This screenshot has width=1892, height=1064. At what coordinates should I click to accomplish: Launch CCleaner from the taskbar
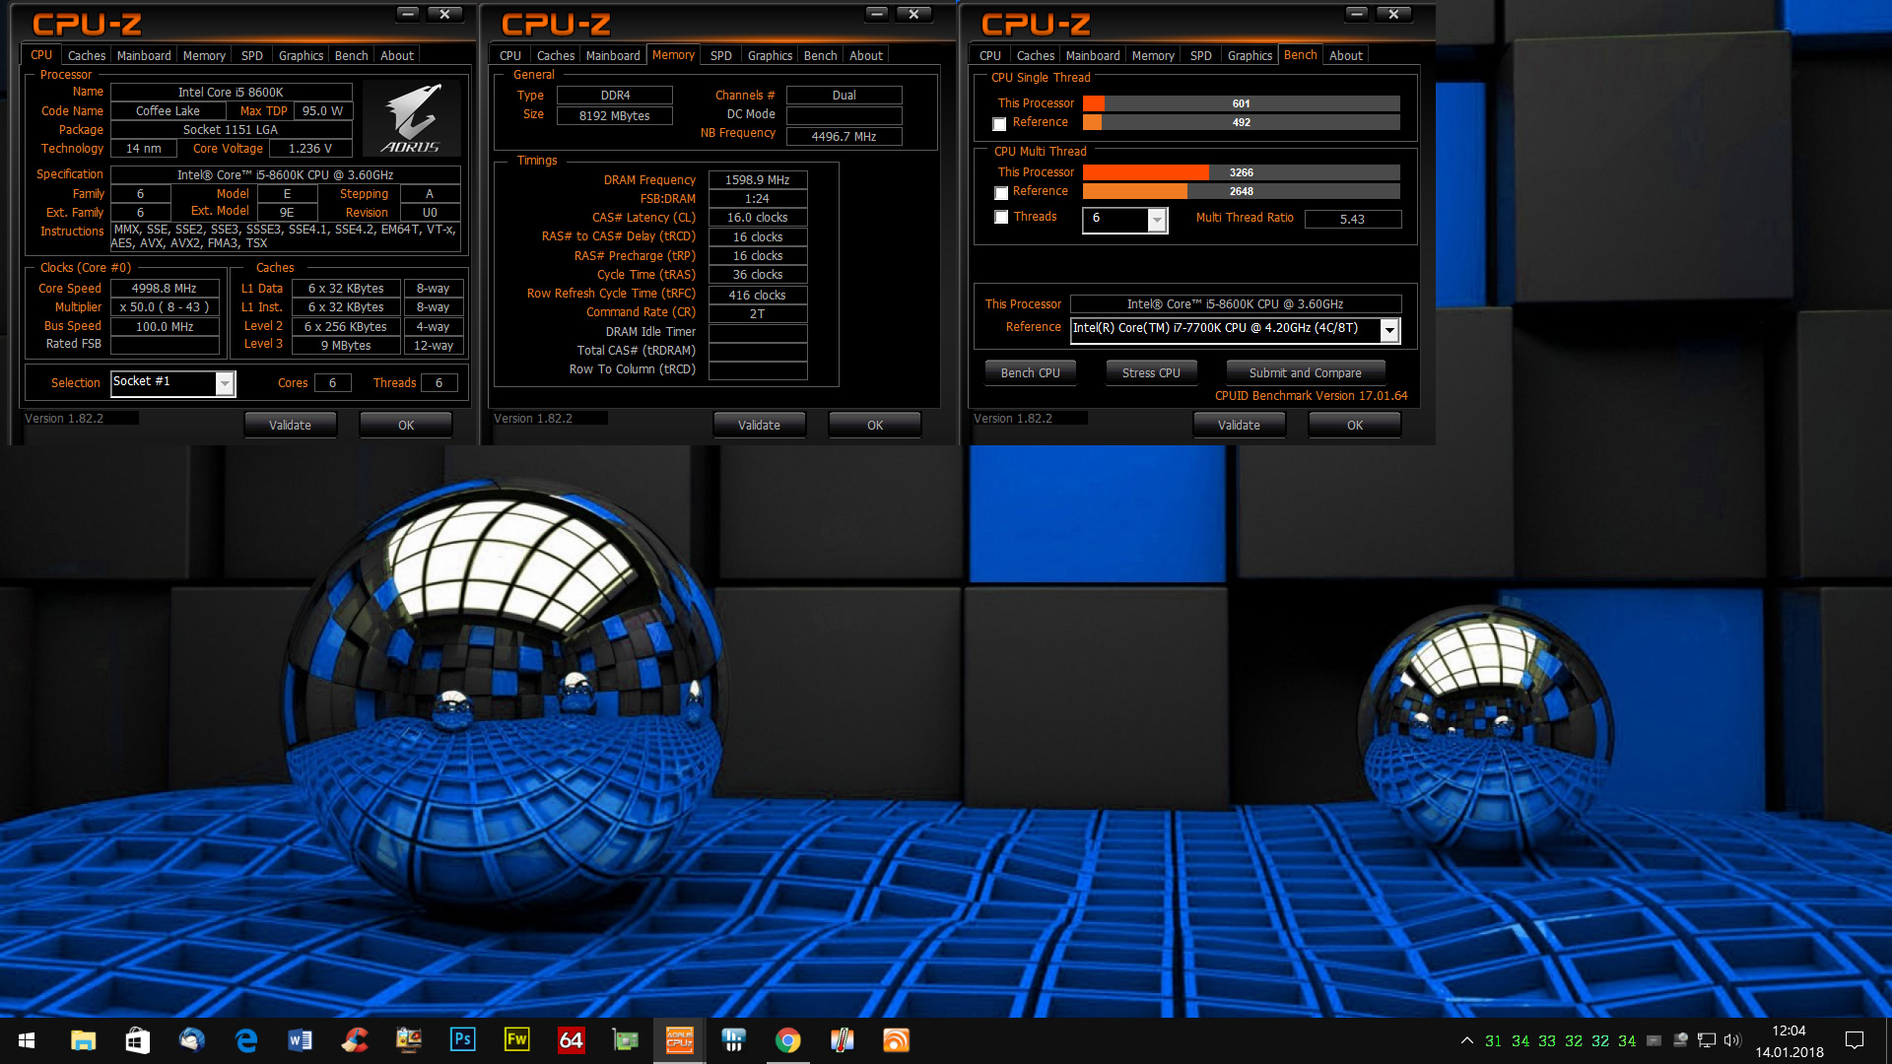tap(355, 1040)
